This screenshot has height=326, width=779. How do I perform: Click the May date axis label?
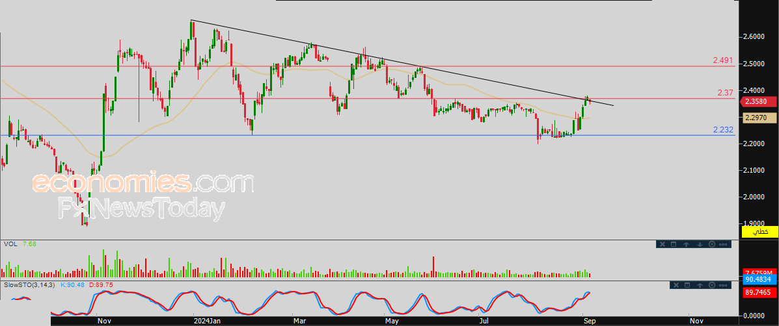click(x=392, y=321)
